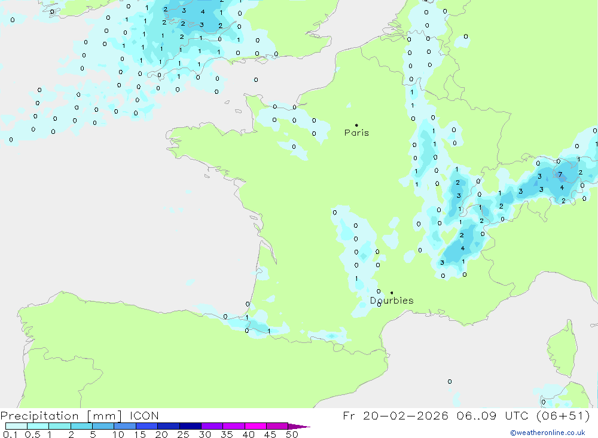Viewport: 598px width, 438px height.
Task: Pick the 1–2 mm legend color swatch
Action: click(60, 426)
